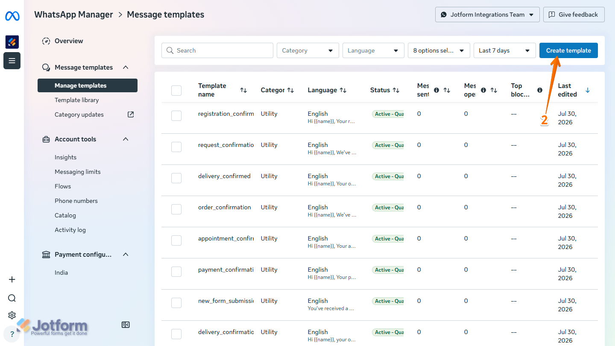Show Messages sent info tooltip icon
Image resolution: width=615 pixels, height=346 pixels.
coord(436,90)
